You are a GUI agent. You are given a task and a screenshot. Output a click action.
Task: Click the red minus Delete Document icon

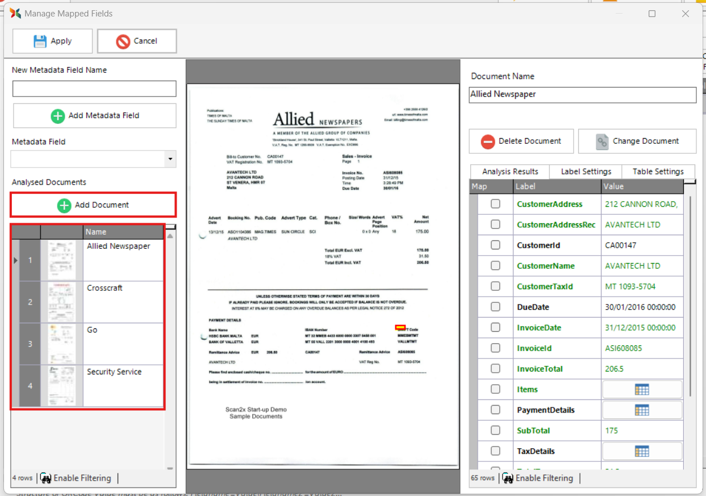point(488,141)
